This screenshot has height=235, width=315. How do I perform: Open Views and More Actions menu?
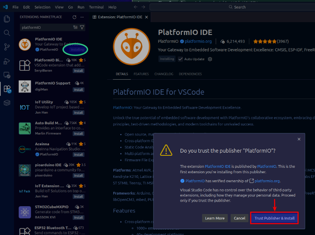pyautogui.click(x=82, y=17)
